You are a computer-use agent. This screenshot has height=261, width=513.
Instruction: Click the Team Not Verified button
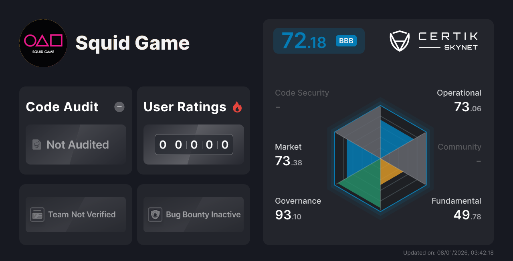(76, 215)
